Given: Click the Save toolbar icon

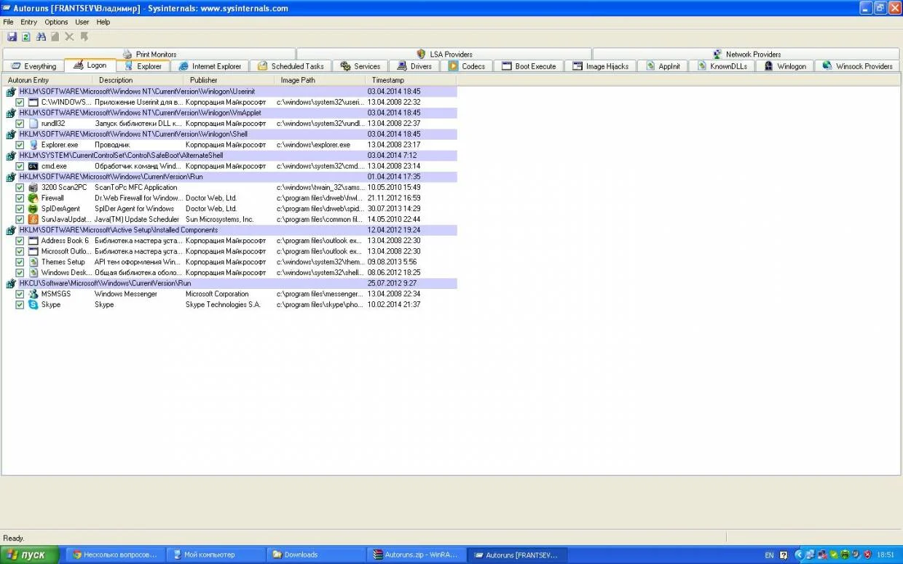Looking at the screenshot, I should 12,36.
